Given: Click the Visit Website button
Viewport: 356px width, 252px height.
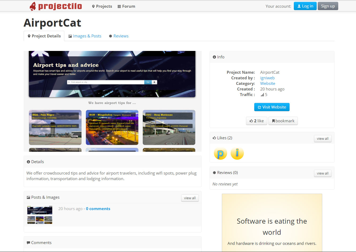Looking at the screenshot, I should coord(272,107).
